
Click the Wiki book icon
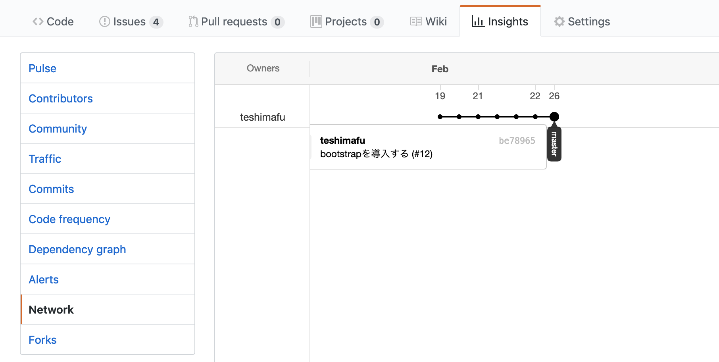(416, 21)
